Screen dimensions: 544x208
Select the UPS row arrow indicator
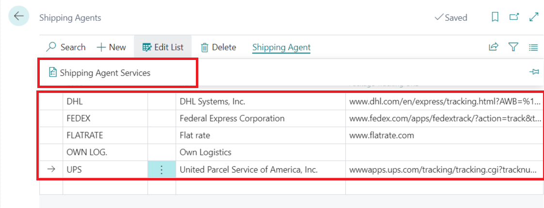51,170
